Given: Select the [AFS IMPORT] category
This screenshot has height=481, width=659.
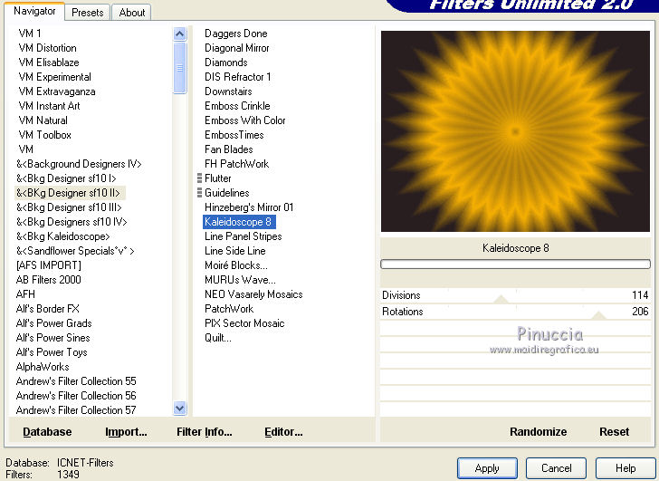Looking at the screenshot, I should coord(48,265).
